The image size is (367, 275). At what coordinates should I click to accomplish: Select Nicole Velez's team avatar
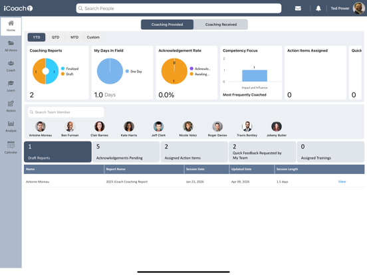click(188, 126)
